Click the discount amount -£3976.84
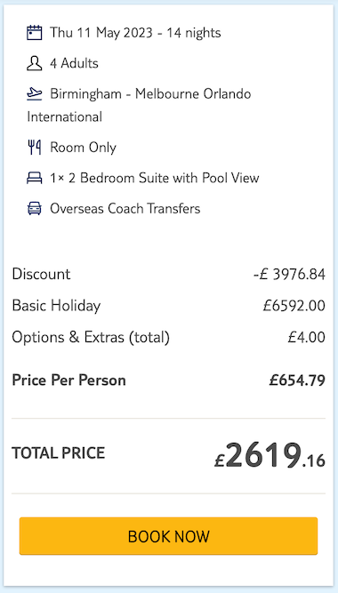Viewport: 338px width, 593px height. [x=289, y=275]
